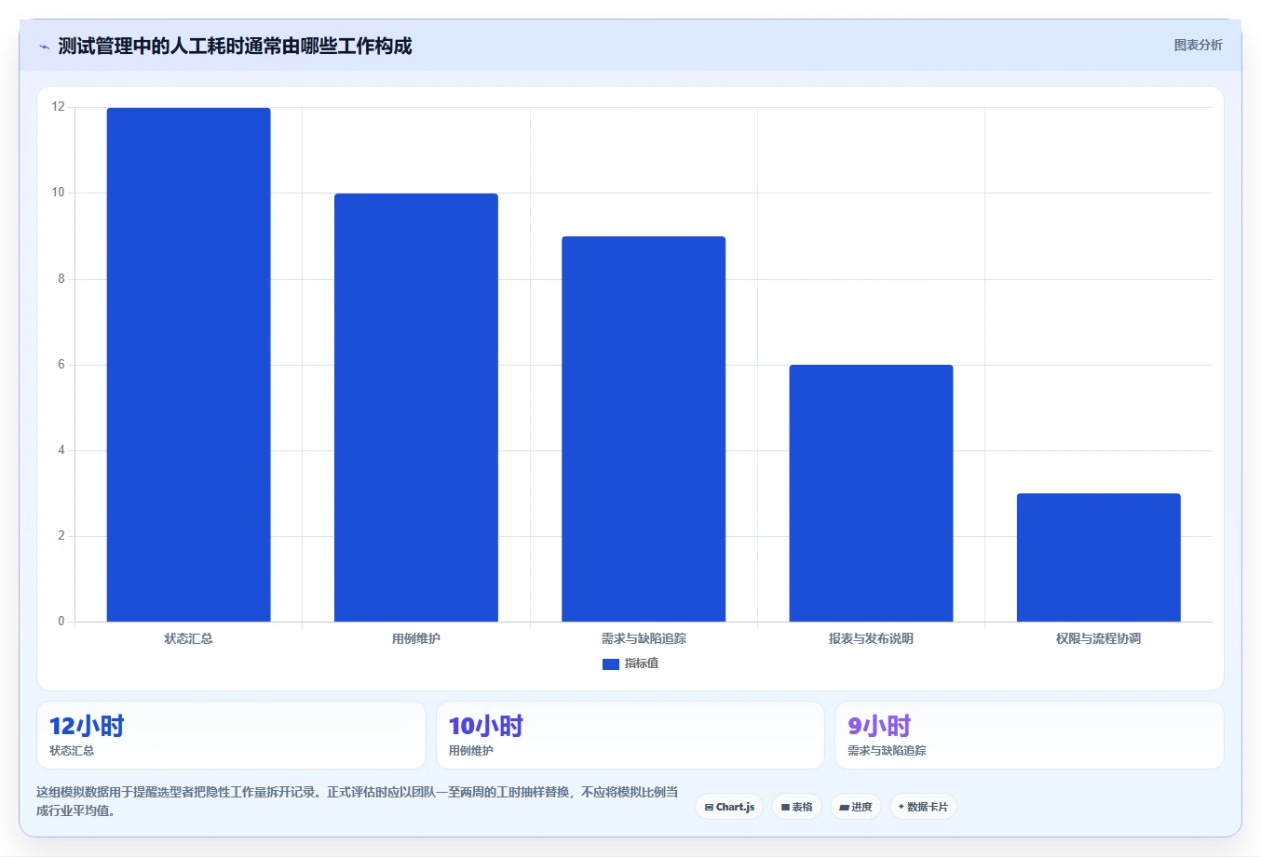Open the 12小时 状态汇总 data card
Viewport: 1261px width, 857px height.
[x=231, y=735]
